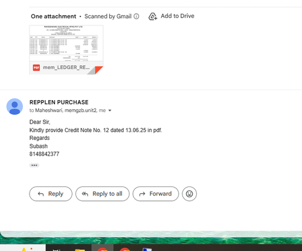Open File Explorer folder icon in taskbar
This screenshot has height=251, width=302.
click(x=80, y=249)
